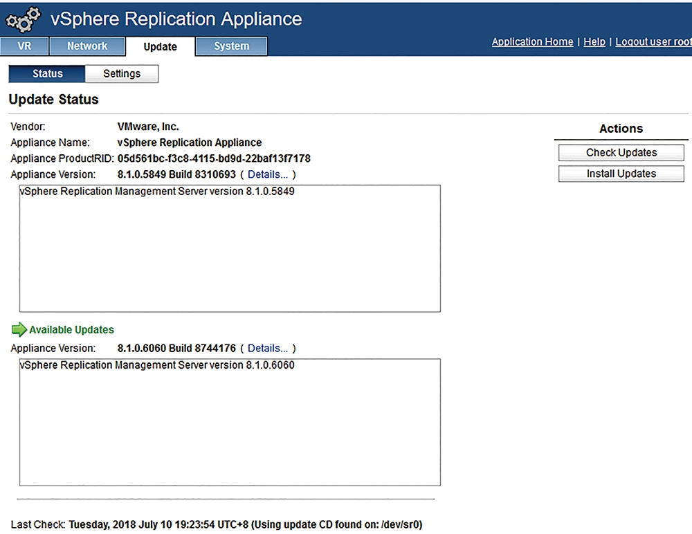The image size is (692, 534).
Task: Select installed version 8.1.0.5849 Build 8310693
Action: [176, 174]
